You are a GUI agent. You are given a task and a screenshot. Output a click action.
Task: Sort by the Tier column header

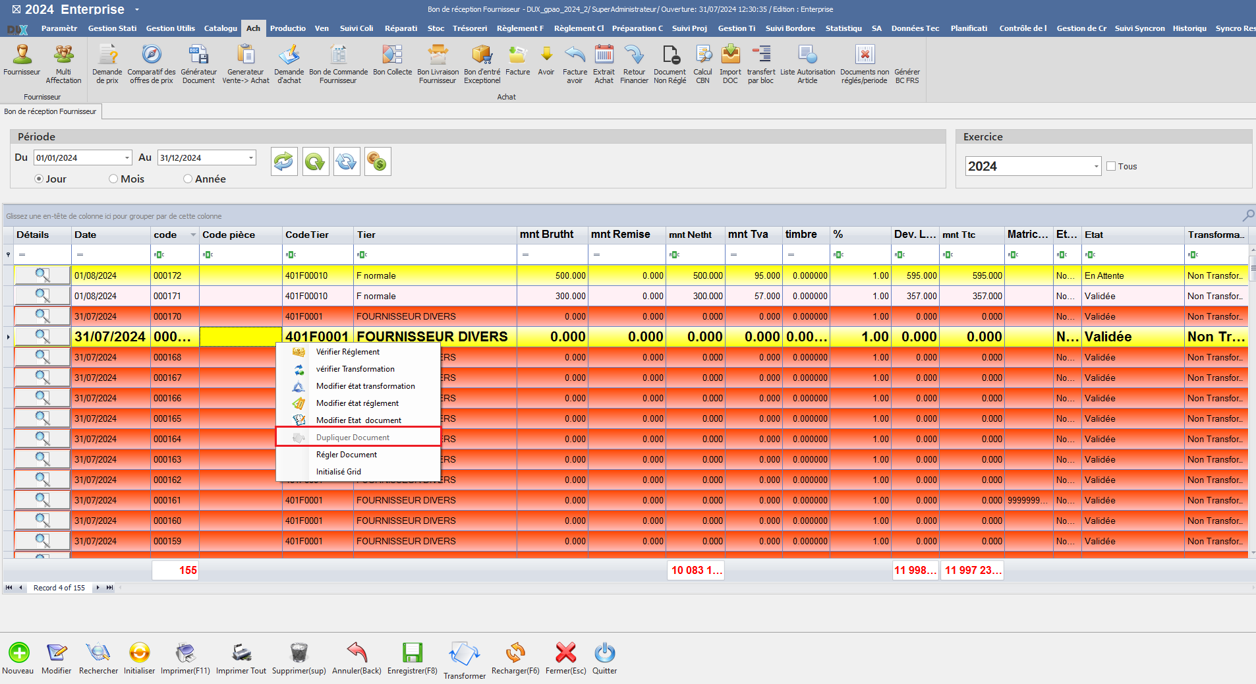point(435,235)
